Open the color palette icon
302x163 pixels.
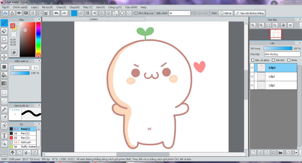14,53
